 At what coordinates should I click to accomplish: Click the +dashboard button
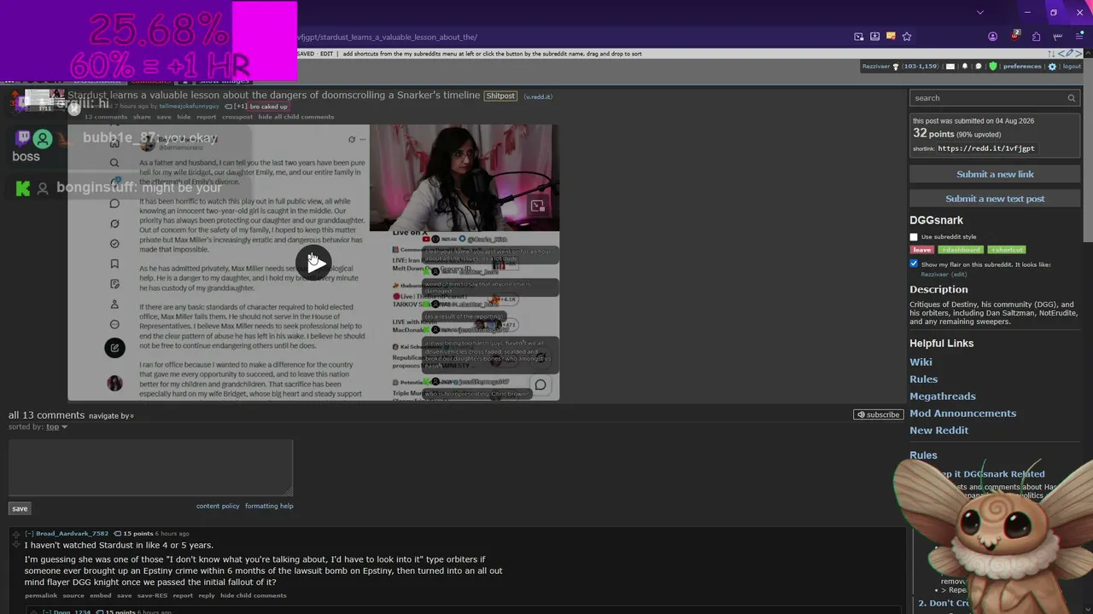pyautogui.click(x=961, y=250)
